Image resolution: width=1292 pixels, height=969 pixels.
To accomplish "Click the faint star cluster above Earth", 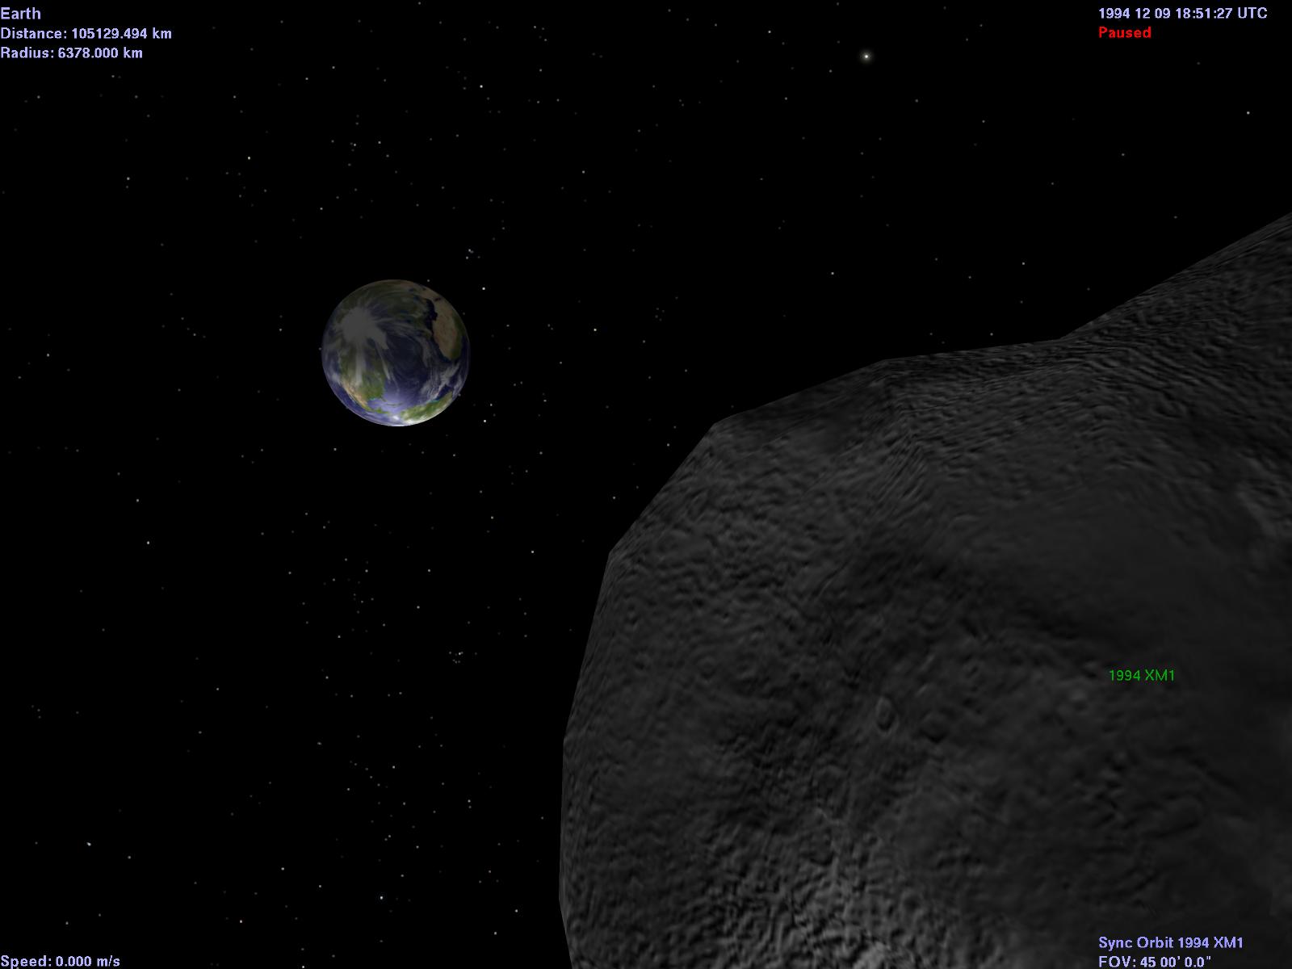I will [470, 254].
